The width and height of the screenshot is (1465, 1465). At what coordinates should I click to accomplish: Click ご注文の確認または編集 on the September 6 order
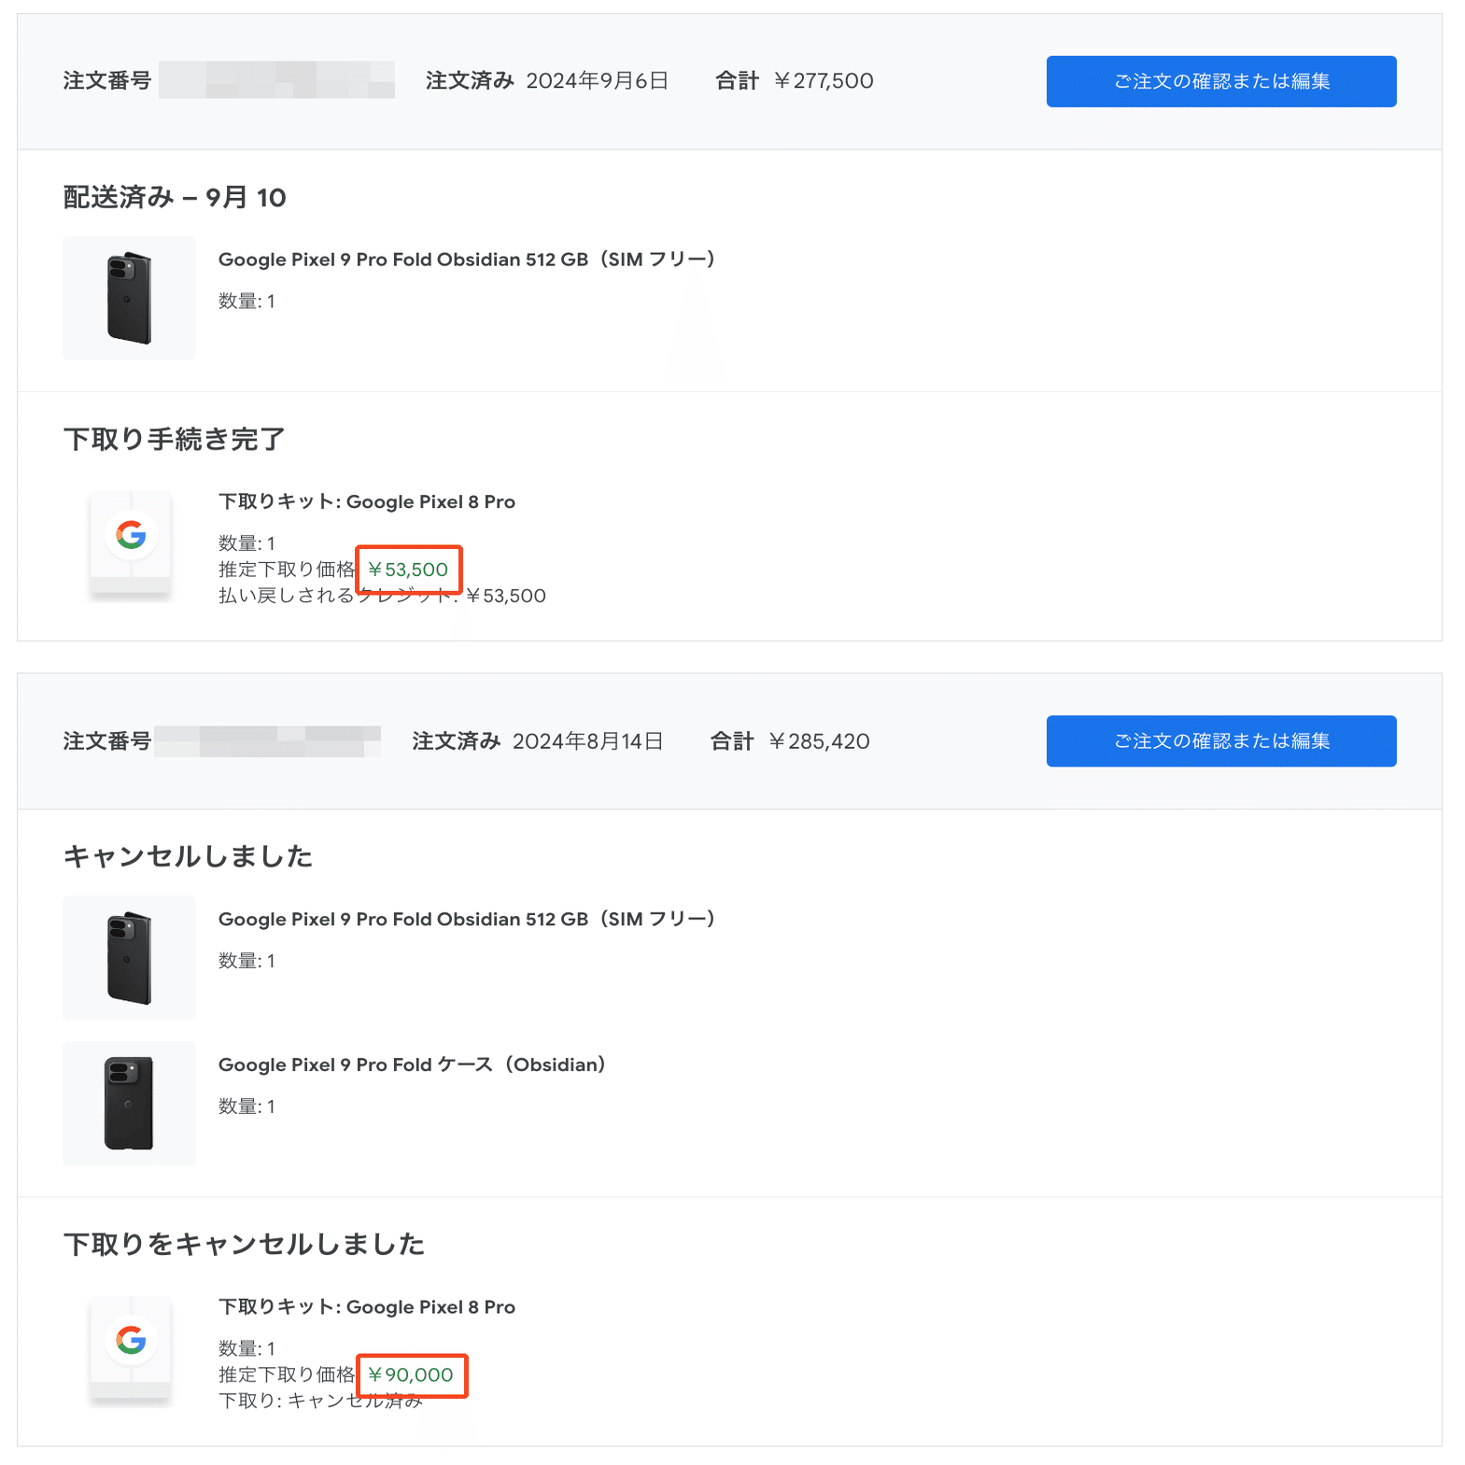pos(1220,81)
